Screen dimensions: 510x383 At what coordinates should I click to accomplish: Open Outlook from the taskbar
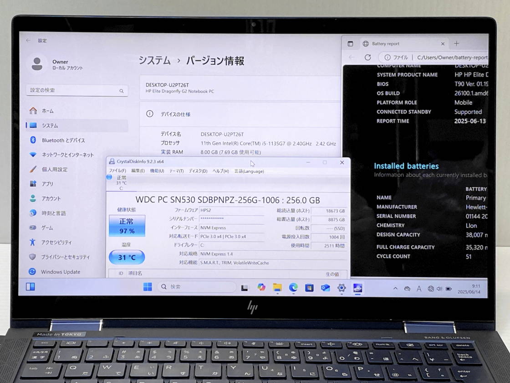pyautogui.click(x=325, y=288)
